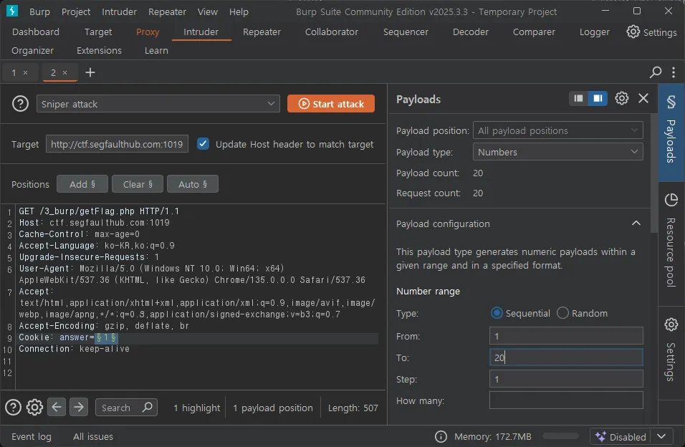The width and height of the screenshot is (685, 447).
Task: Open the Burp menu
Action: click(x=39, y=11)
